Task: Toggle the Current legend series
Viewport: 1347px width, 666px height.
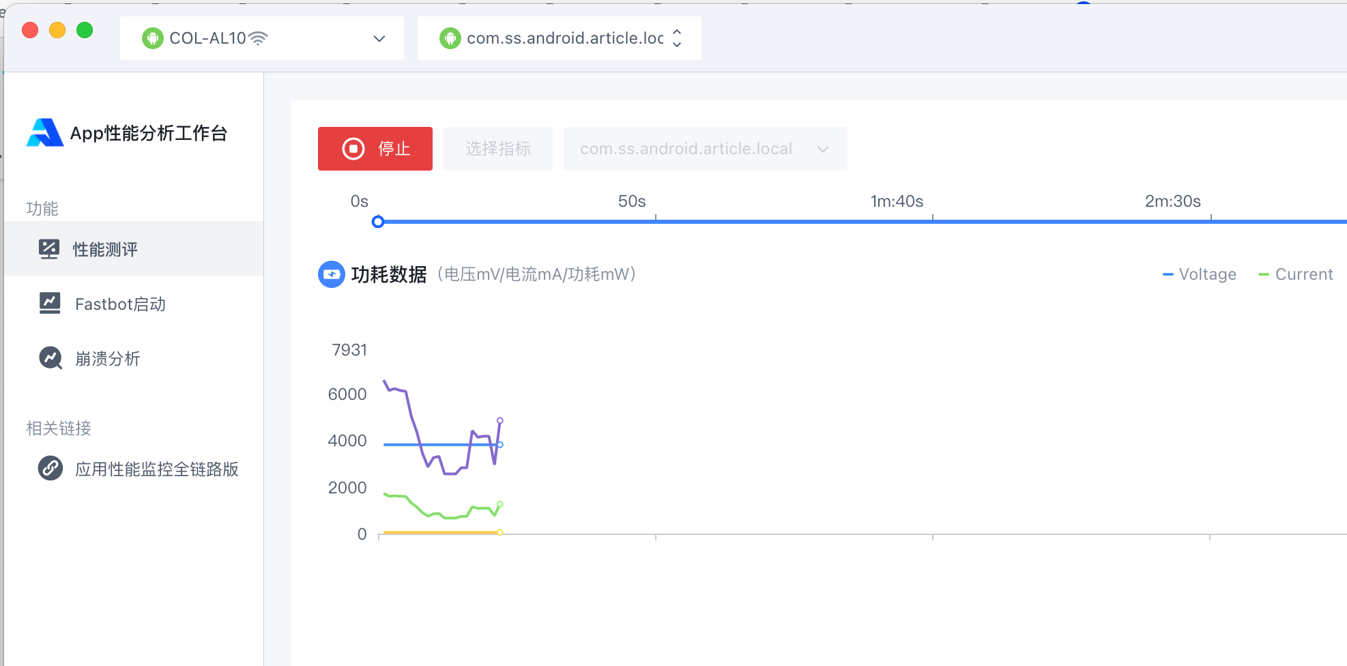Action: 1295,274
